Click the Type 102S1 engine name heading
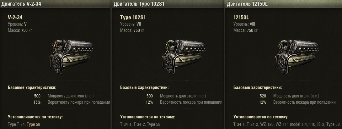 coord(133,17)
